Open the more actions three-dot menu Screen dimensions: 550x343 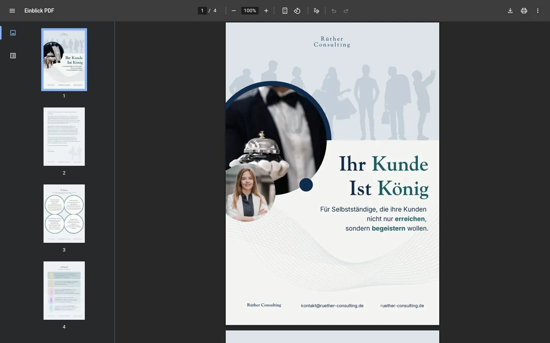pos(538,11)
